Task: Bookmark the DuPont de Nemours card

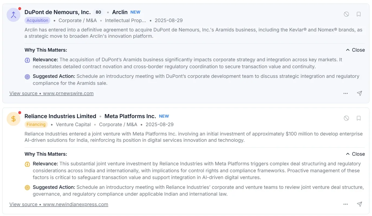Action: point(359,14)
